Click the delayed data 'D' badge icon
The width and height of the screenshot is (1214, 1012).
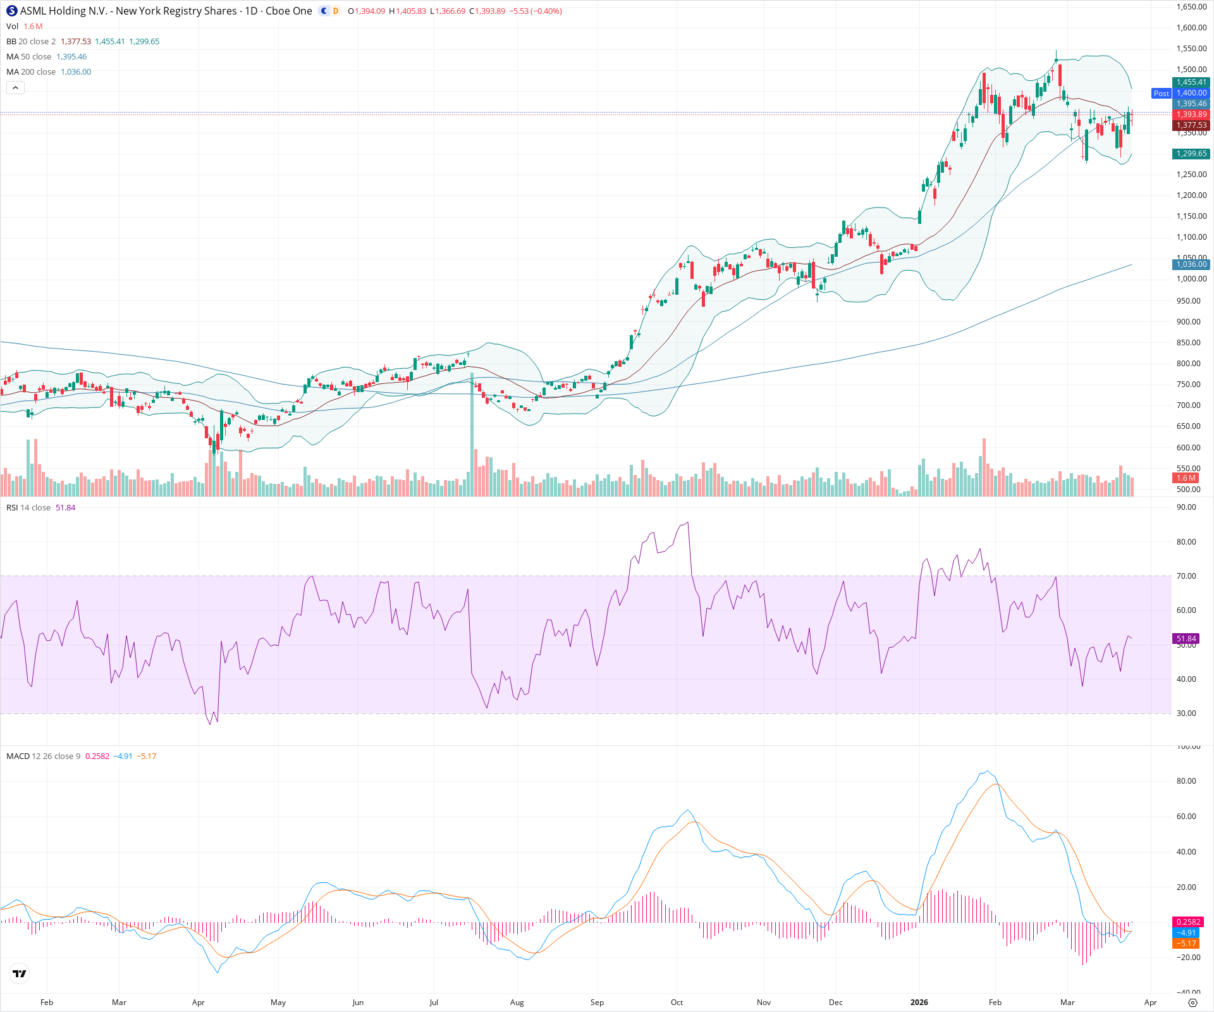(x=334, y=11)
